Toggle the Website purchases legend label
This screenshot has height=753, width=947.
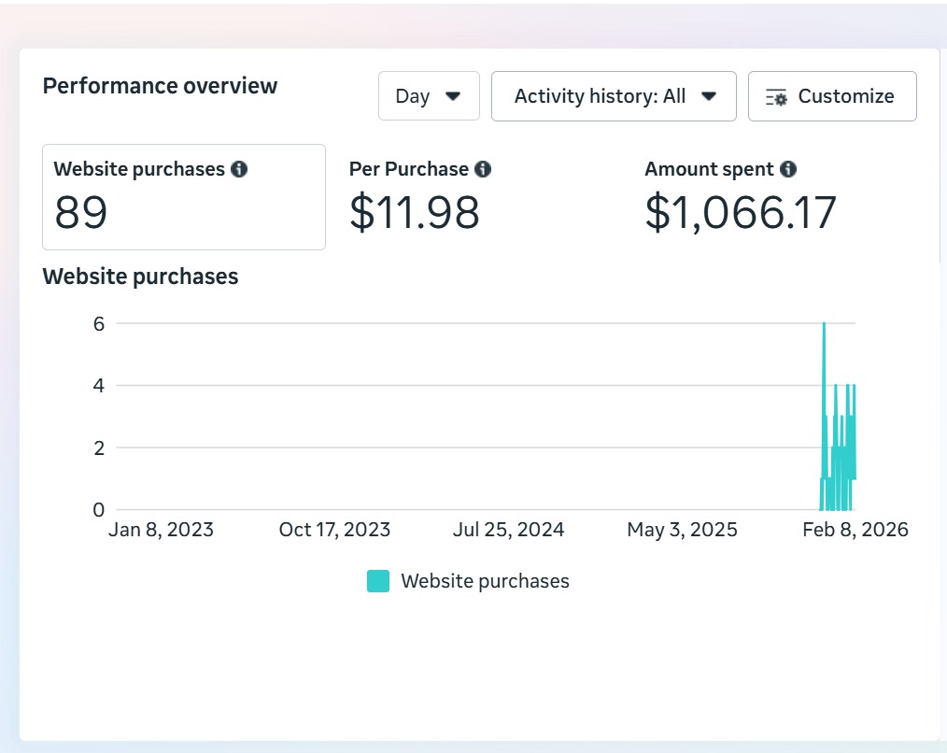coord(485,581)
